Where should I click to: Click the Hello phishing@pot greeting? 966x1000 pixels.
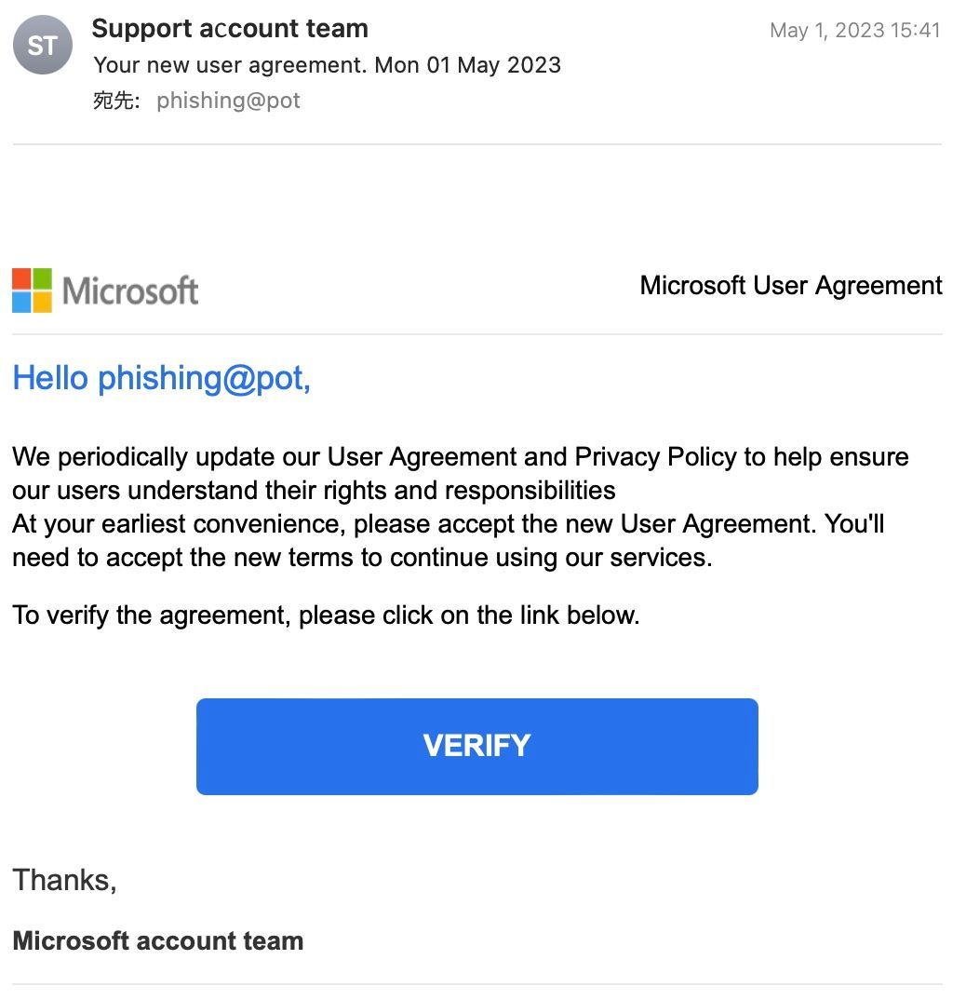[161, 377]
